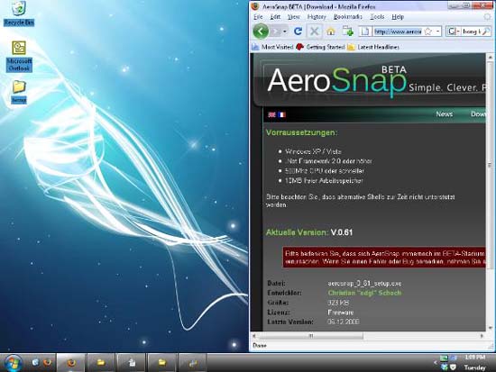
Task: Click the taskbar clock showing Tuesday
Action: [x=474, y=362]
